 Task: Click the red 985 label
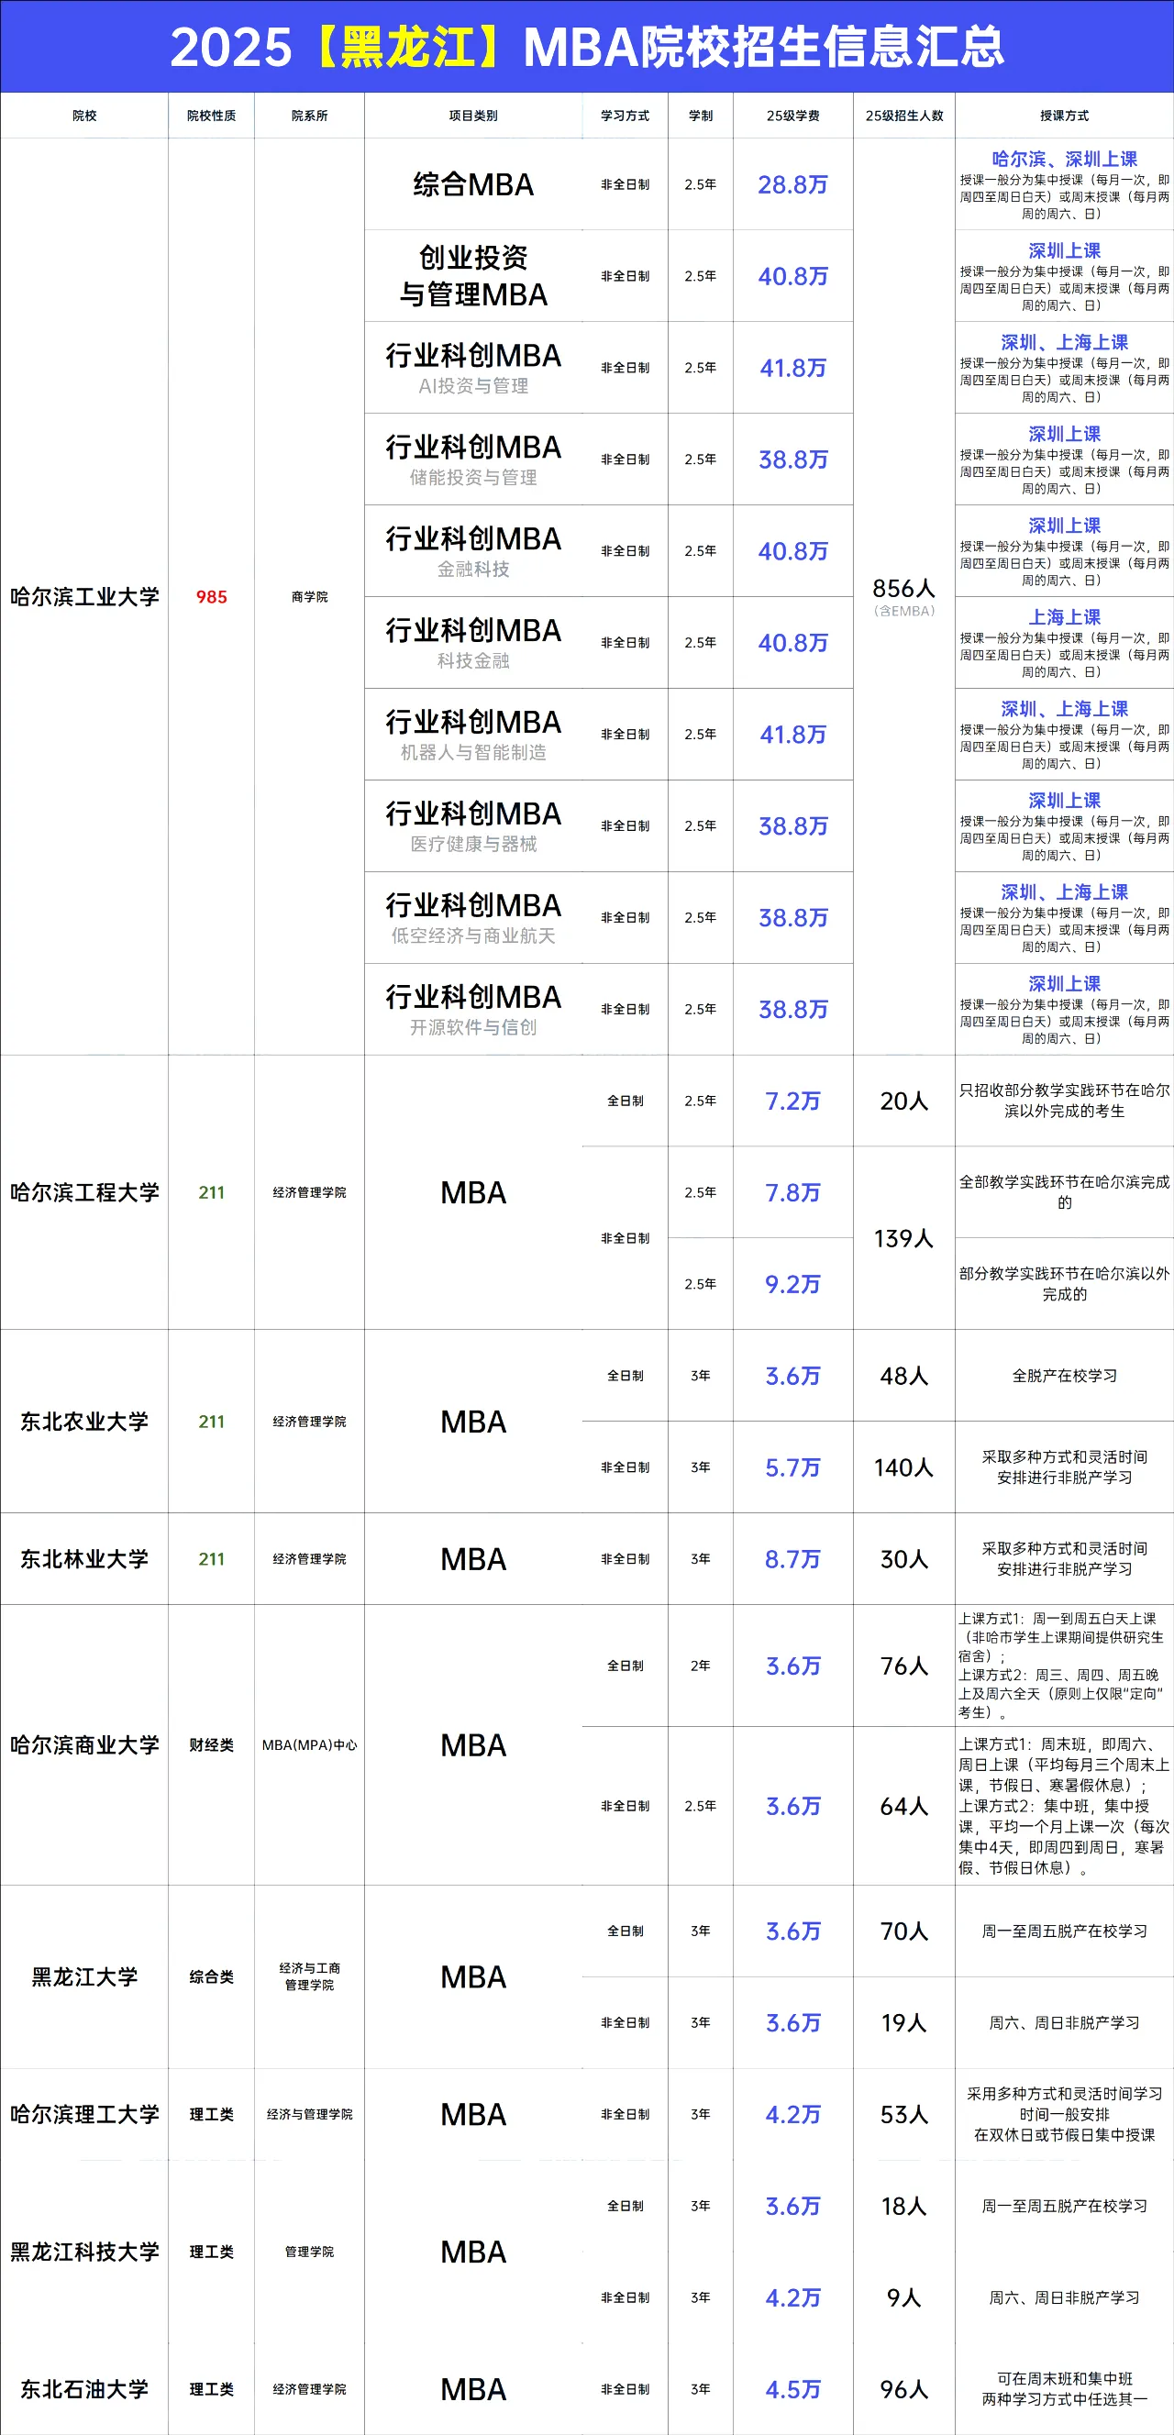click(x=212, y=596)
